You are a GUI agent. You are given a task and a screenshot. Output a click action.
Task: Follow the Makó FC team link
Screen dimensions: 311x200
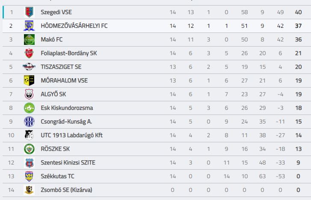pos(52,39)
